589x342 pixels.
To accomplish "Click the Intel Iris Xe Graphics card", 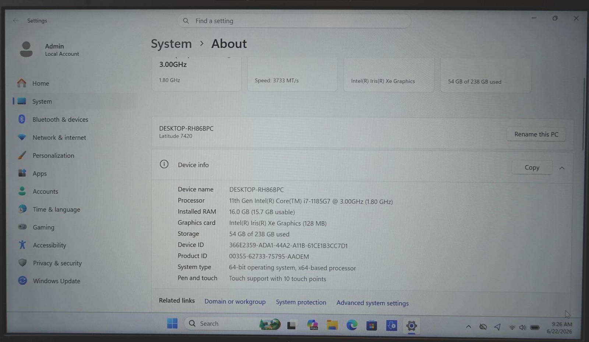I will pyautogui.click(x=389, y=75).
